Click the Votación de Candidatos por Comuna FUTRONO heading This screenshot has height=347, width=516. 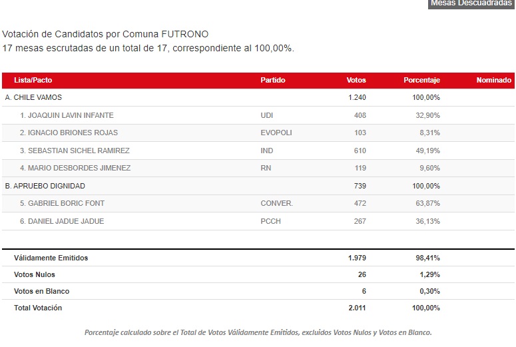click(105, 34)
